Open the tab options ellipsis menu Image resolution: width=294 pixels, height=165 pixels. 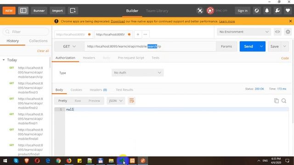[x=145, y=34]
